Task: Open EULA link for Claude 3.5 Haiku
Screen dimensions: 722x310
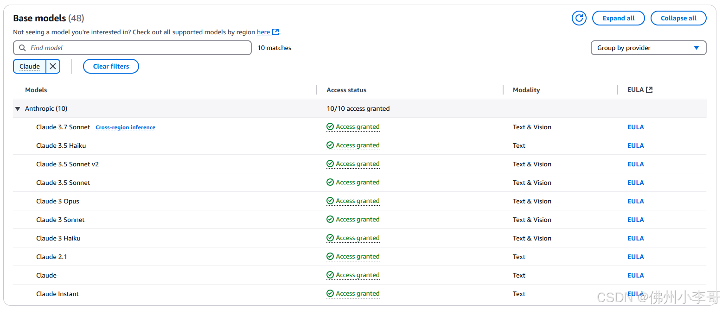Action: (x=635, y=146)
